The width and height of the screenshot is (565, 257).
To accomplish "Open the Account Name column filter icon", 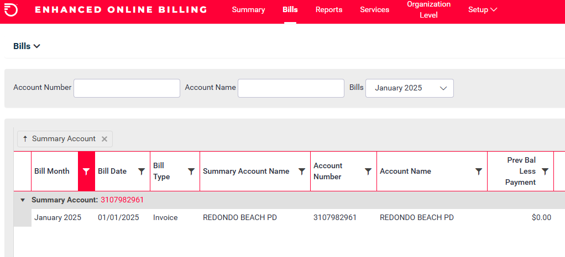I will (x=479, y=172).
